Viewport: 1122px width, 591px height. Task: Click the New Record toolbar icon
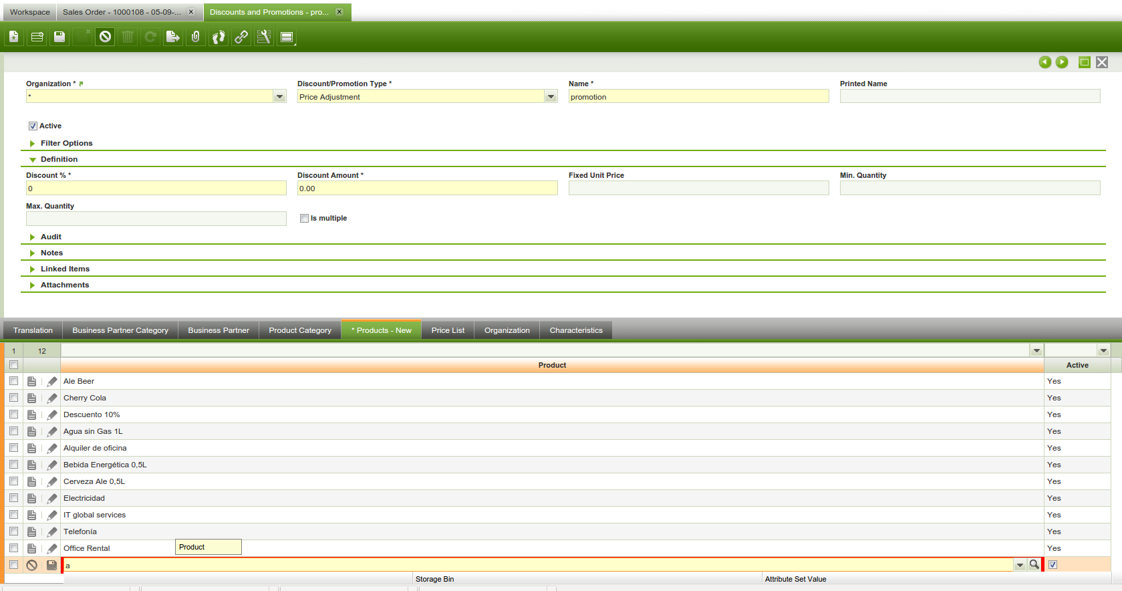[14, 37]
